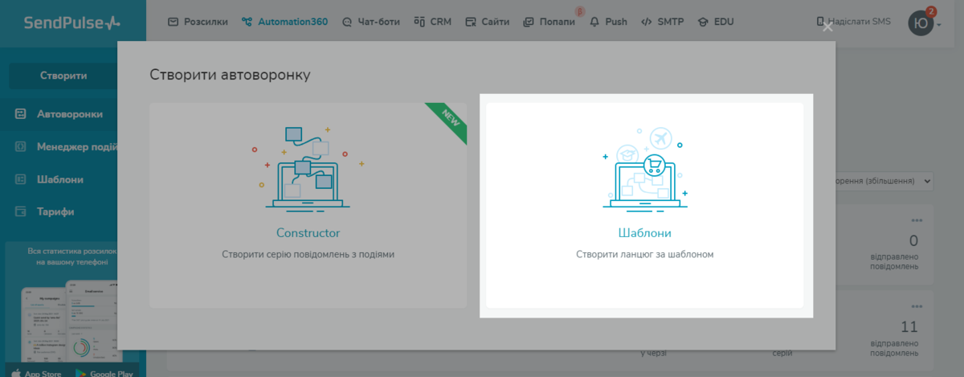964x377 pixels.
Task: Click 'Створити серію повідомлень з подіями' text
Action: point(308,254)
